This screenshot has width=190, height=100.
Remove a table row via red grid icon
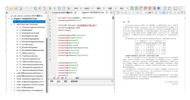[x=145, y=8]
